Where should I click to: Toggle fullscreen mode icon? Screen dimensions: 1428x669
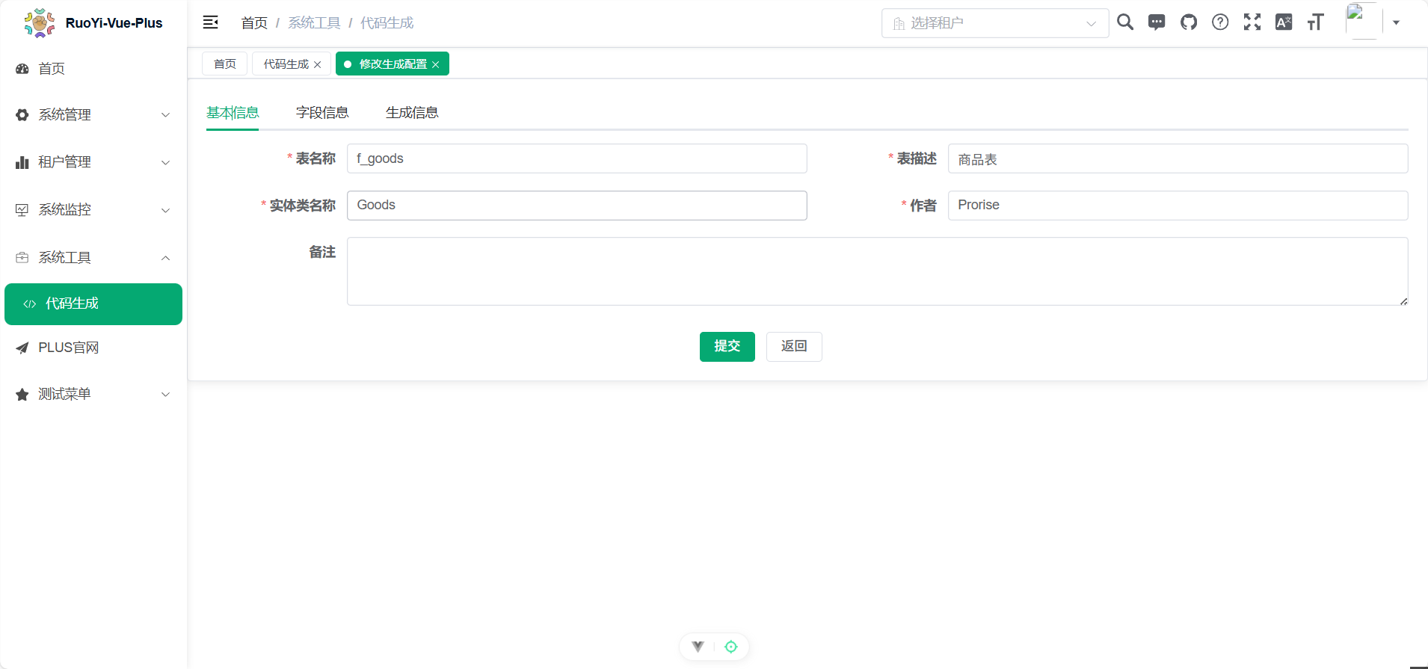click(1252, 22)
